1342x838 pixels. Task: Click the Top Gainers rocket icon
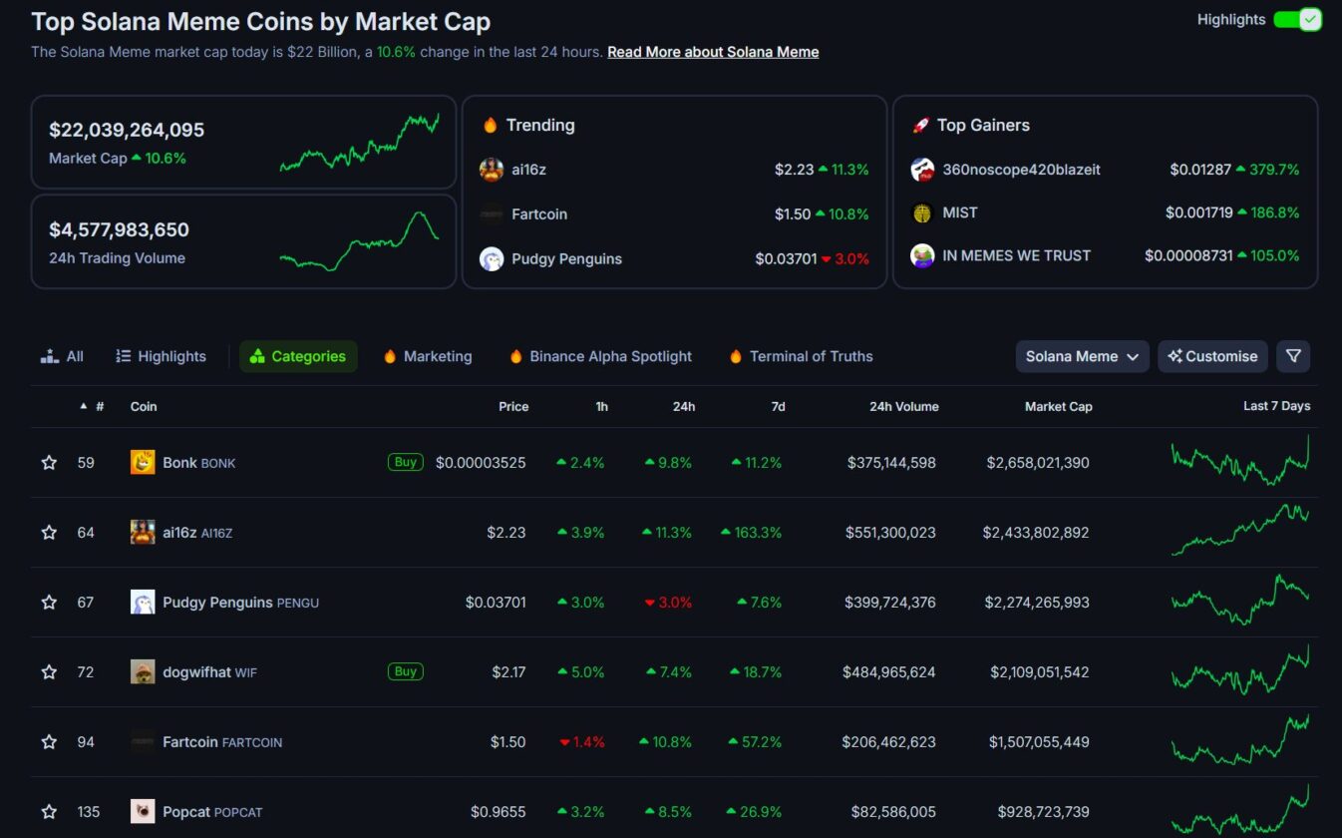pyautogui.click(x=920, y=125)
